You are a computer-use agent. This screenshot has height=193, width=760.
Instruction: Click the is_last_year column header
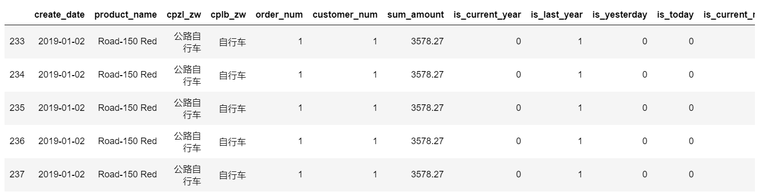coord(556,15)
